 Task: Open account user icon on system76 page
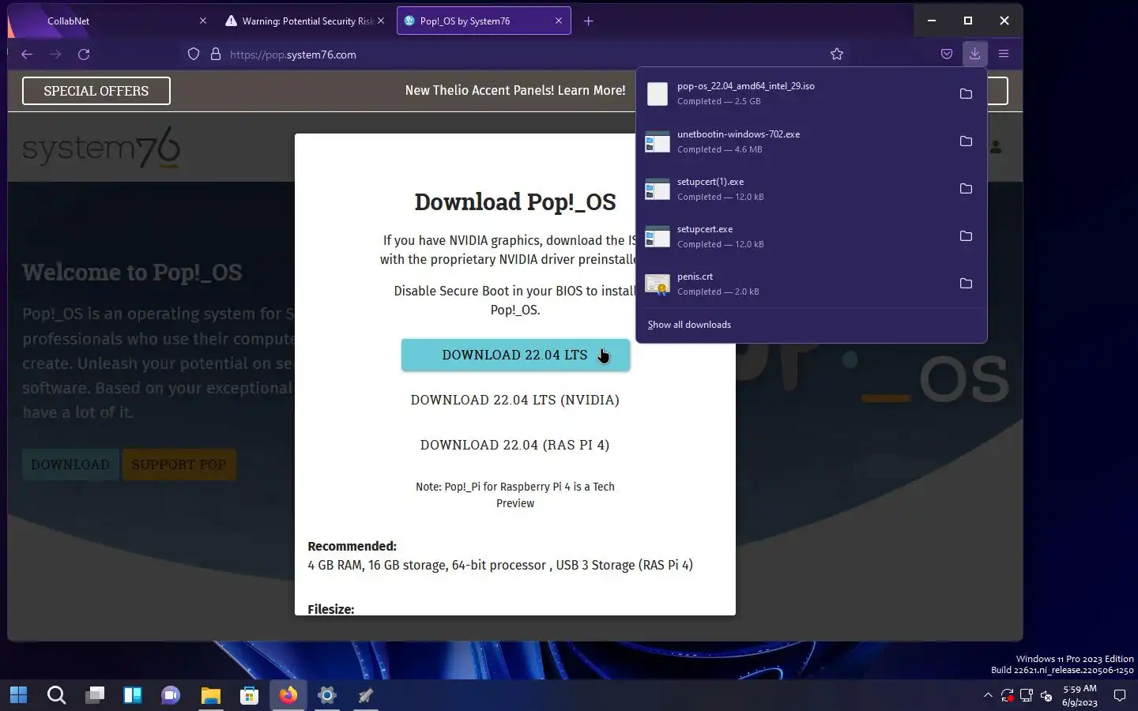tap(996, 147)
